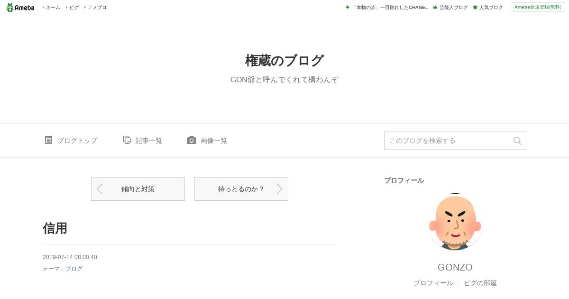
Task: Open プロフィール link under GONZO
Action: point(433,283)
